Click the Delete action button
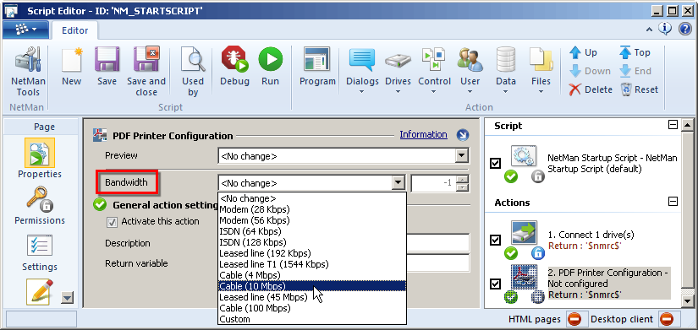 click(x=591, y=89)
